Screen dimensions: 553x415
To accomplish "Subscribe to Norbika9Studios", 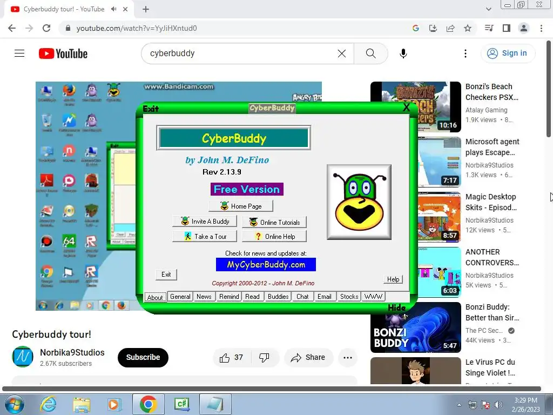I will click(143, 358).
